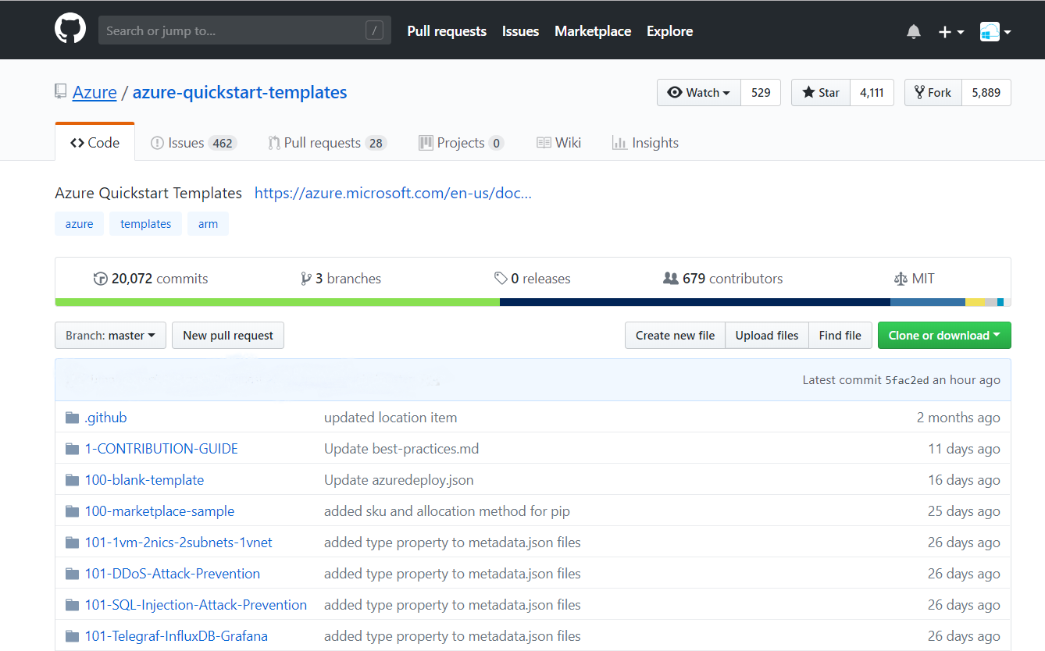Star the azure-quickstart-templates repository

pos(821,92)
